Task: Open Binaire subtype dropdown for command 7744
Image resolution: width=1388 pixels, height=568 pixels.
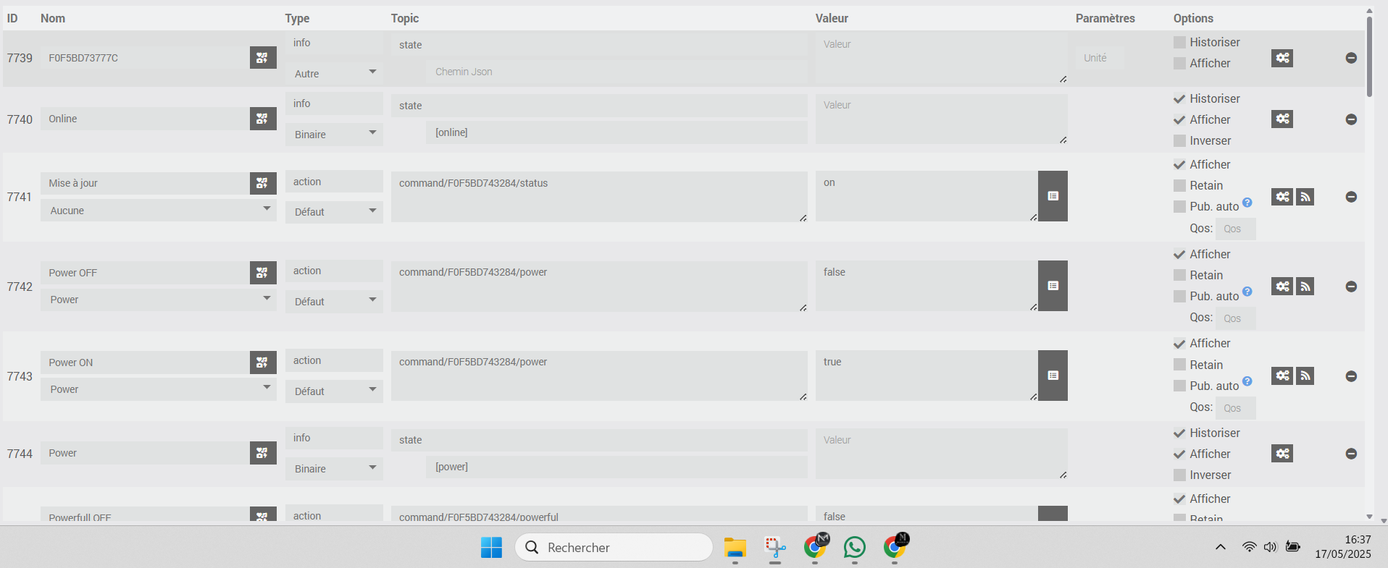Action: (334, 468)
